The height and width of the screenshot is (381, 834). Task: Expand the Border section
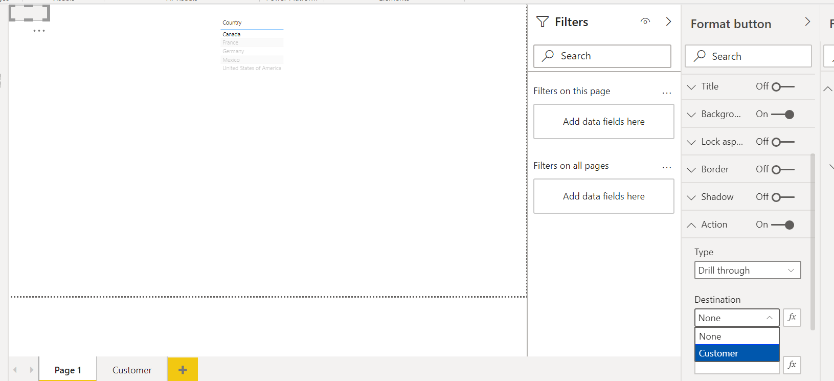(x=691, y=170)
